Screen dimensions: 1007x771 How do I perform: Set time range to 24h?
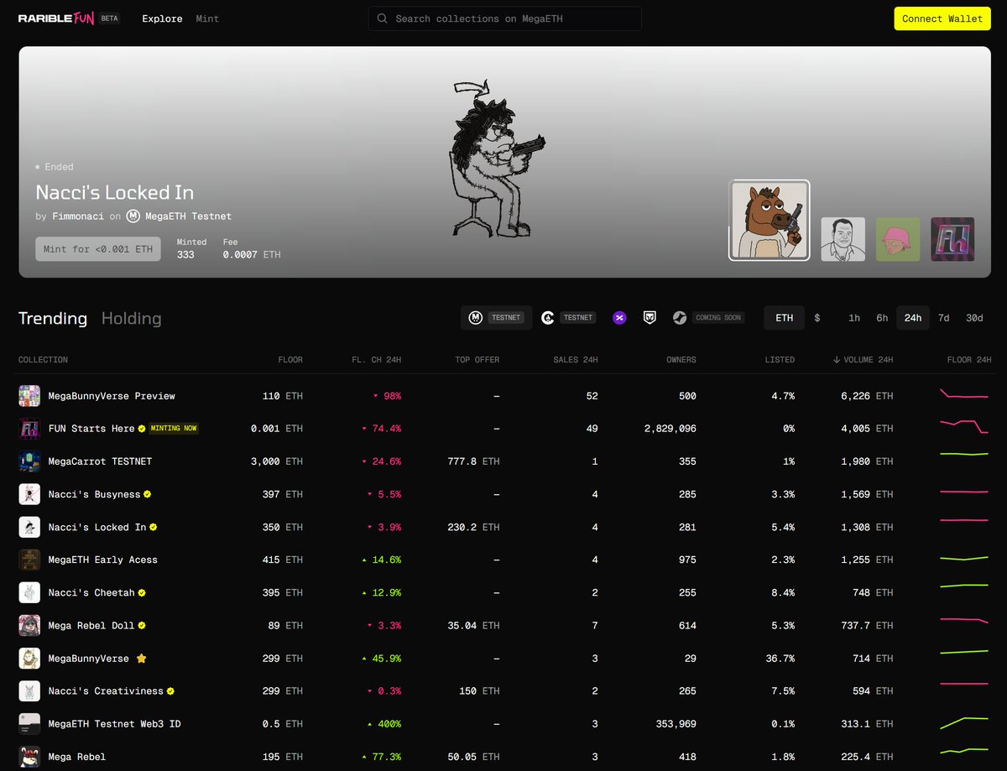pyautogui.click(x=913, y=318)
